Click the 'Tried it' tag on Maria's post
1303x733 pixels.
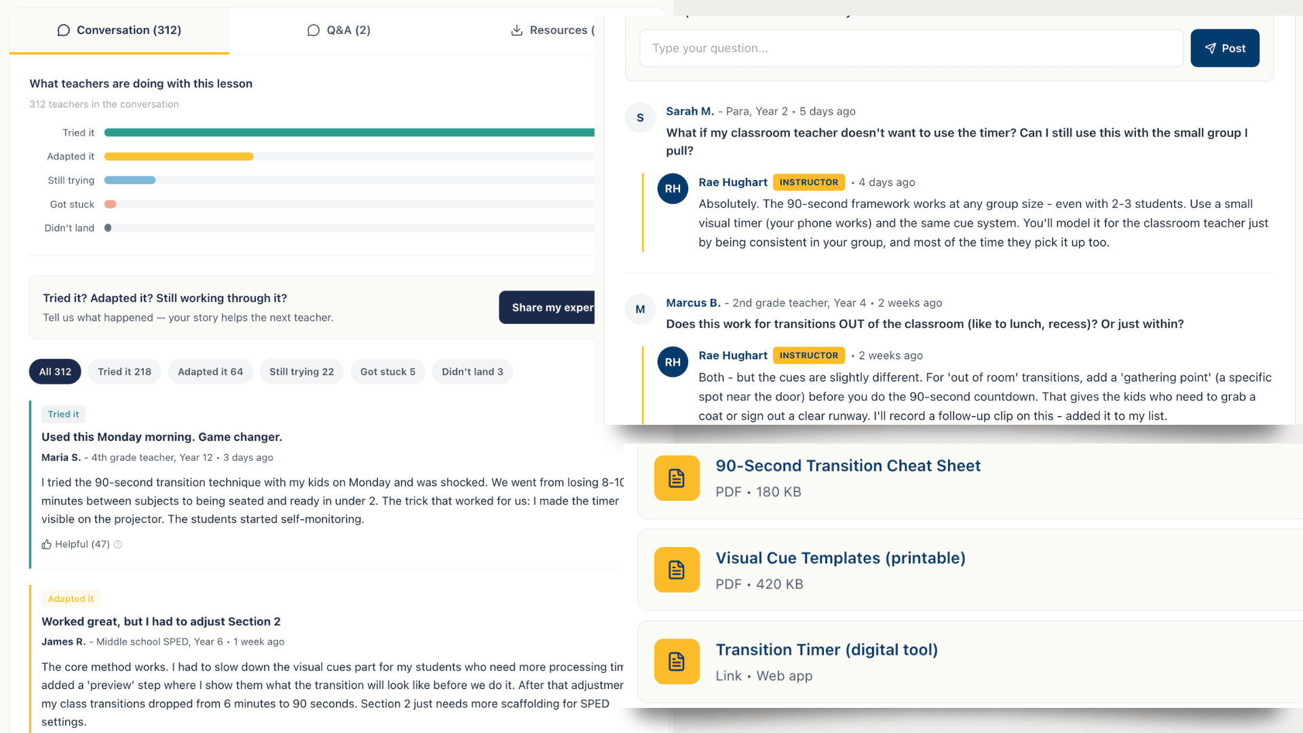click(x=63, y=415)
